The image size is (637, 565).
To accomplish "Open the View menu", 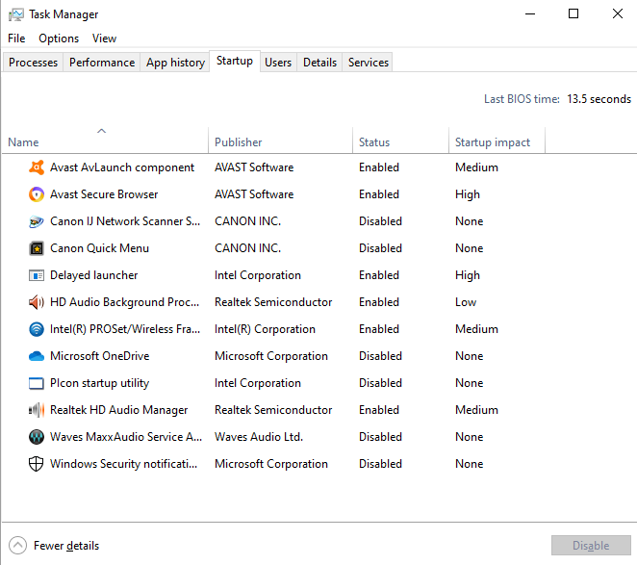I will [105, 39].
